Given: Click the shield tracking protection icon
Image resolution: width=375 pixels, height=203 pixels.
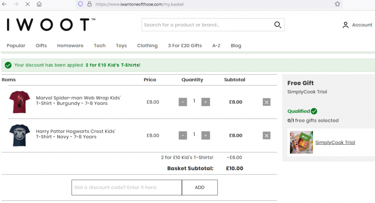Looking at the screenshot, I should (x=81, y=4).
